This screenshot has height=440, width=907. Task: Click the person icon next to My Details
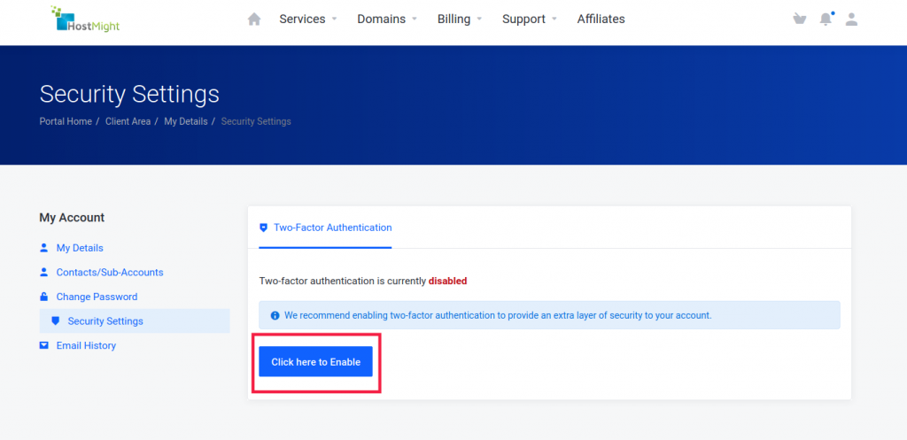click(43, 248)
